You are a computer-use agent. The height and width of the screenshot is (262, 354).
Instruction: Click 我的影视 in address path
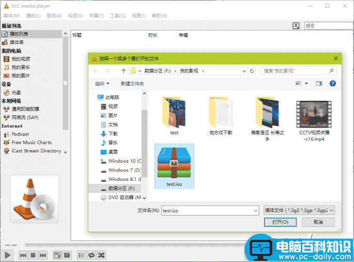[x=189, y=71]
